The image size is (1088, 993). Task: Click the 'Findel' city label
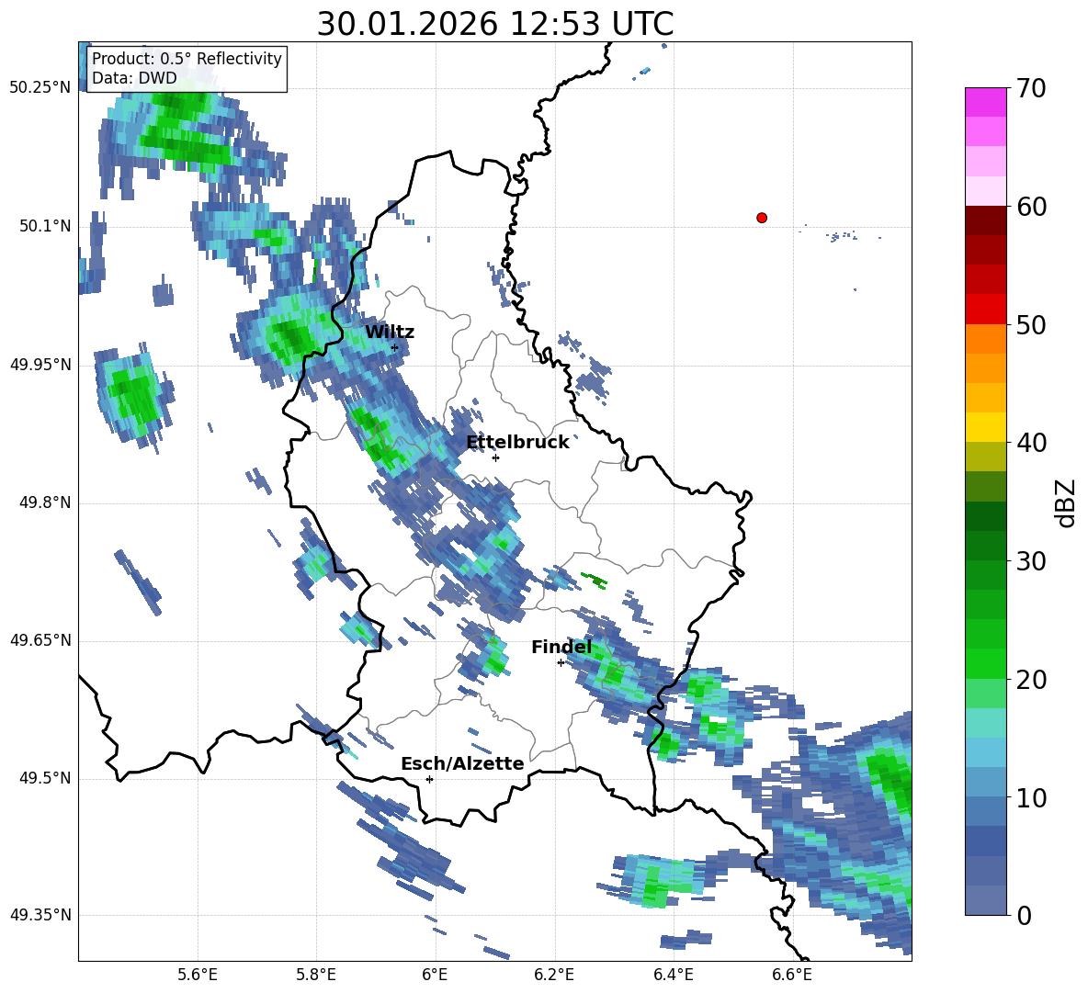coord(561,647)
